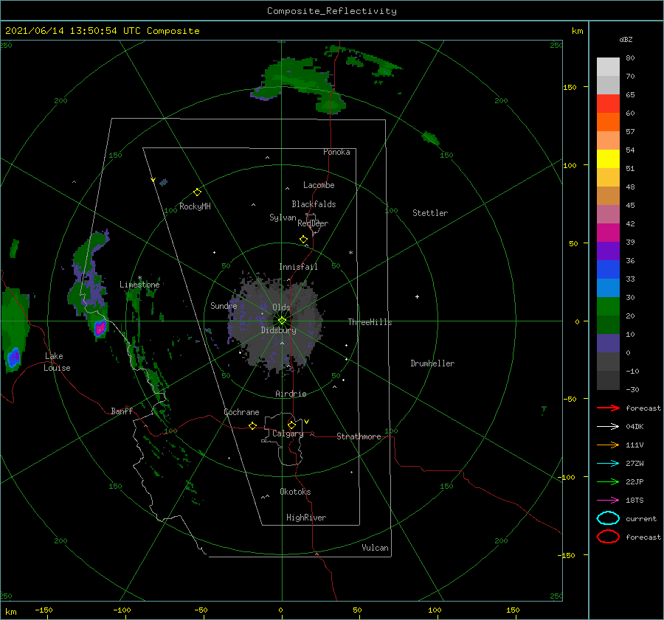The image size is (664, 620).
Task: Click the Olds label near radar center
Action: pyautogui.click(x=281, y=307)
